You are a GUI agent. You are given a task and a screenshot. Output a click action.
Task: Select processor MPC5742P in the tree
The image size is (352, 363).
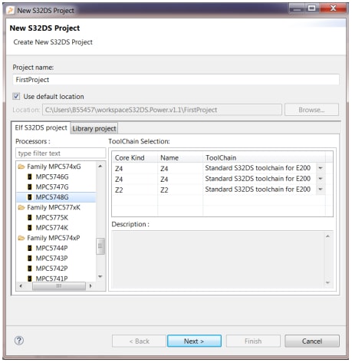tap(51, 269)
